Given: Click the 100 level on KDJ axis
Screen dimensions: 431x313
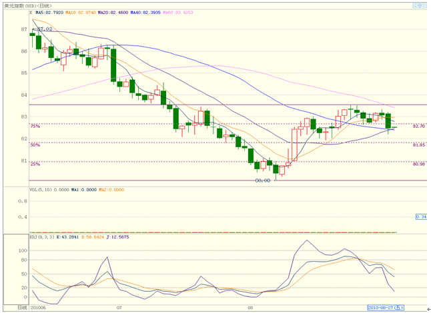Looking at the screenshot, I should (x=23, y=250).
